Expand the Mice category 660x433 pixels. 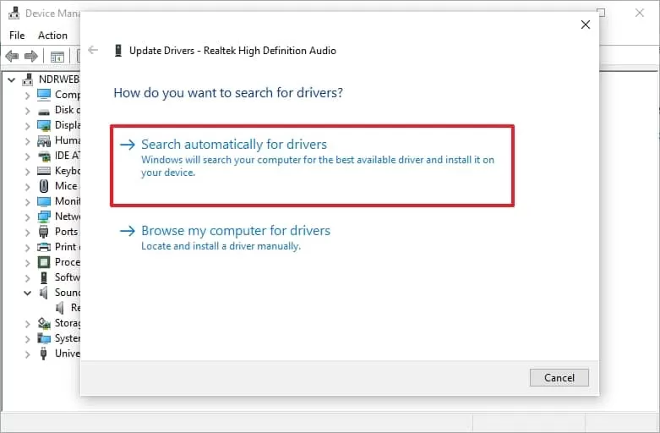click(28, 186)
